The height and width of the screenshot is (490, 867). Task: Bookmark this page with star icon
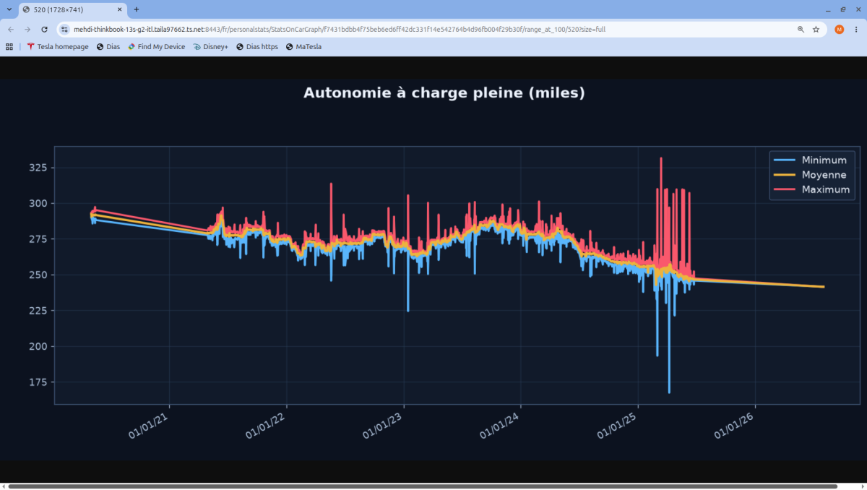click(816, 30)
